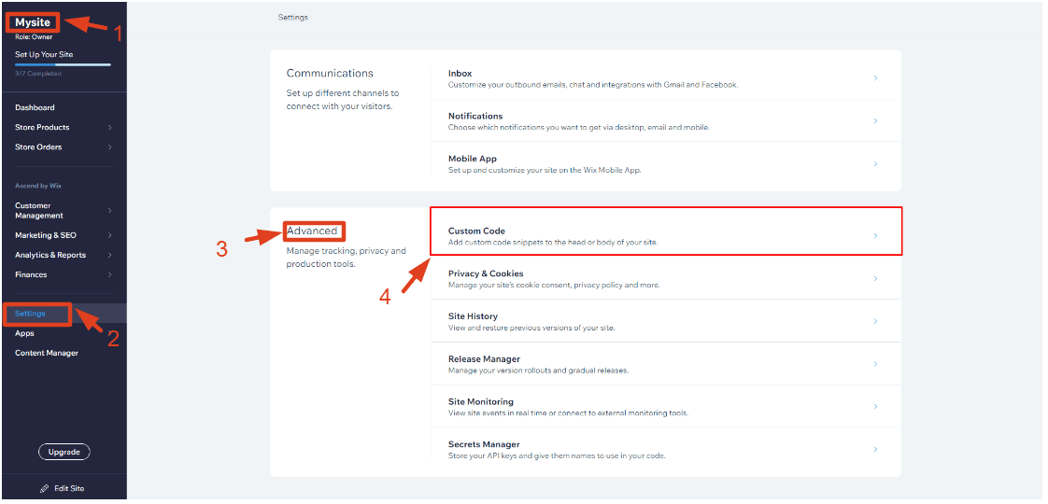Open Notifications settings
Image resolution: width=1048 pixels, height=504 pixels.
665,121
